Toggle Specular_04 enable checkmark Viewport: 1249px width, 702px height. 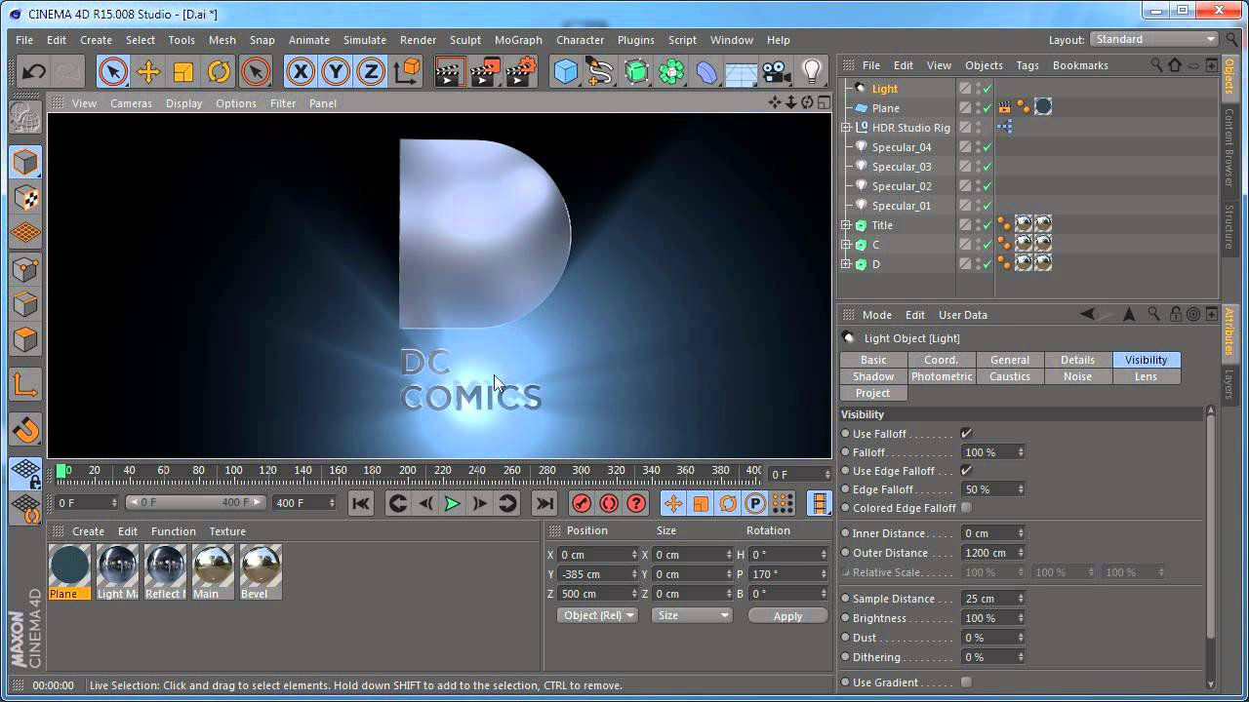point(987,147)
